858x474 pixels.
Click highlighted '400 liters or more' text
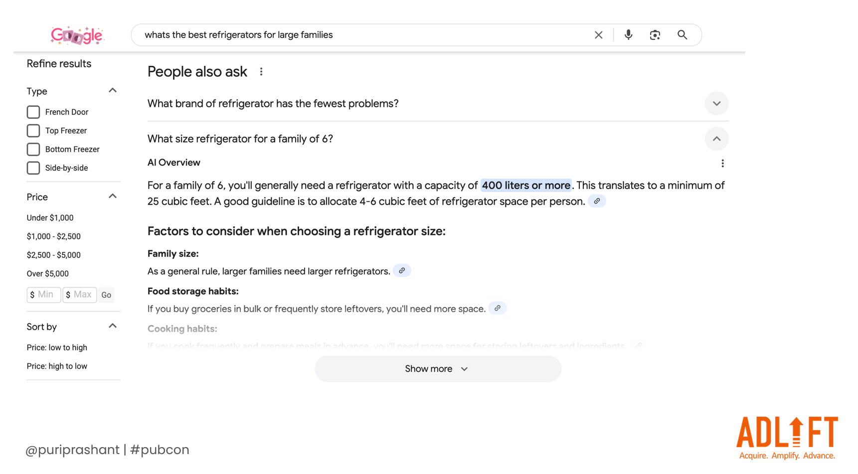tap(526, 186)
